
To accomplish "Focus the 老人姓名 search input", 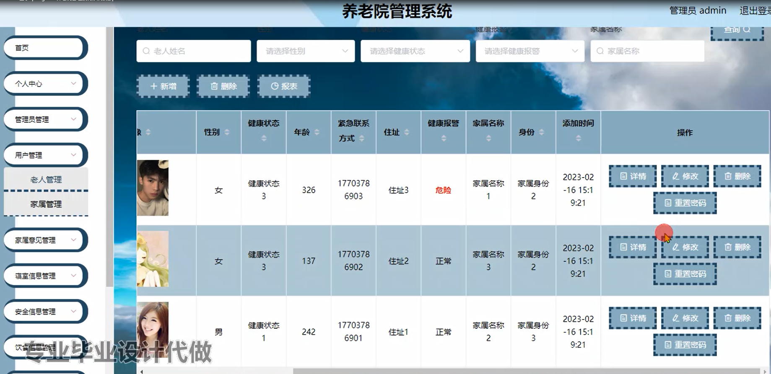I will (x=194, y=51).
